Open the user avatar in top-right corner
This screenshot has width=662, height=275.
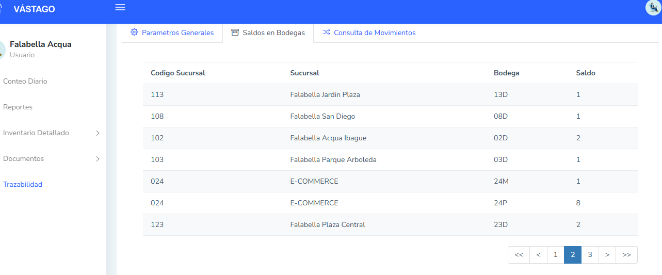coord(653,8)
